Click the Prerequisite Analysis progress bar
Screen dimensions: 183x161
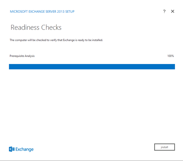[x=92, y=67]
